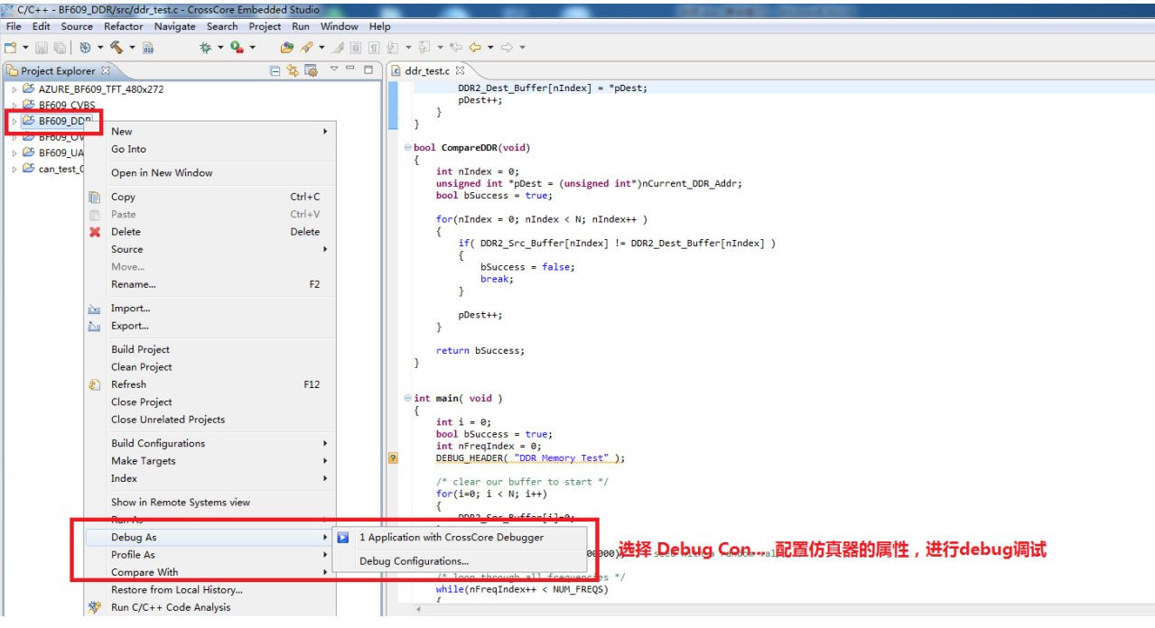Click the Save All toolbar icon
The height and width of the screenshot is (628, 1155).
60,47
